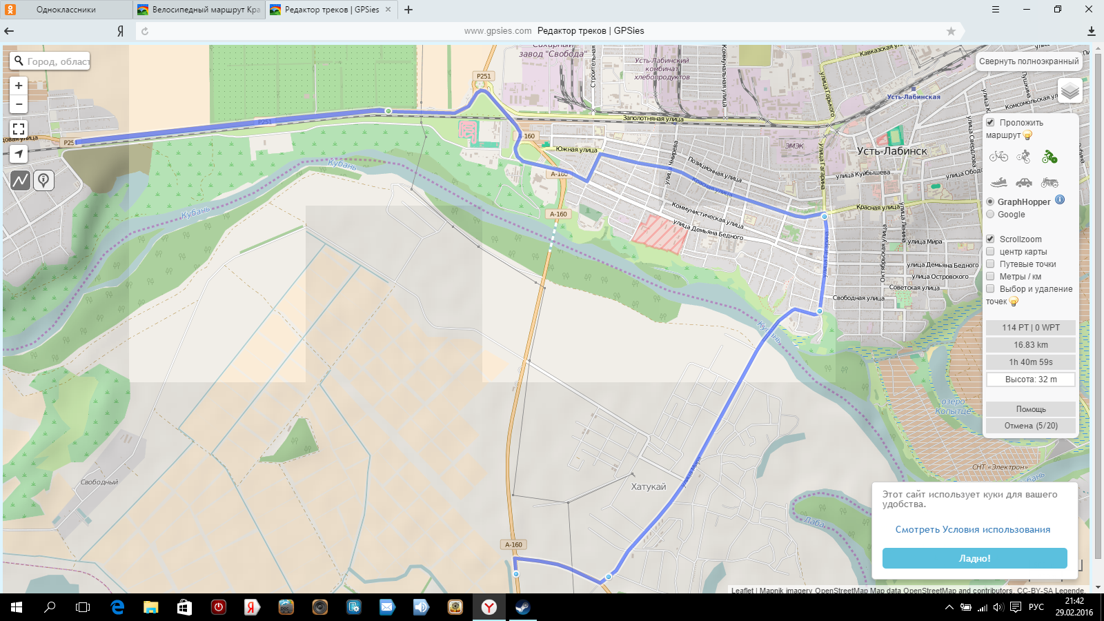This screenshot has height=621, width=1104.
Task: Click the Ладно! cookie button
Action: click(974, 558)
